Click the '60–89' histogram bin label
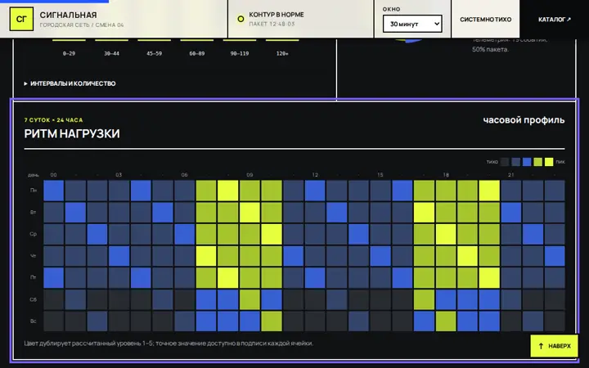589x368 pixels. point(197,54)
